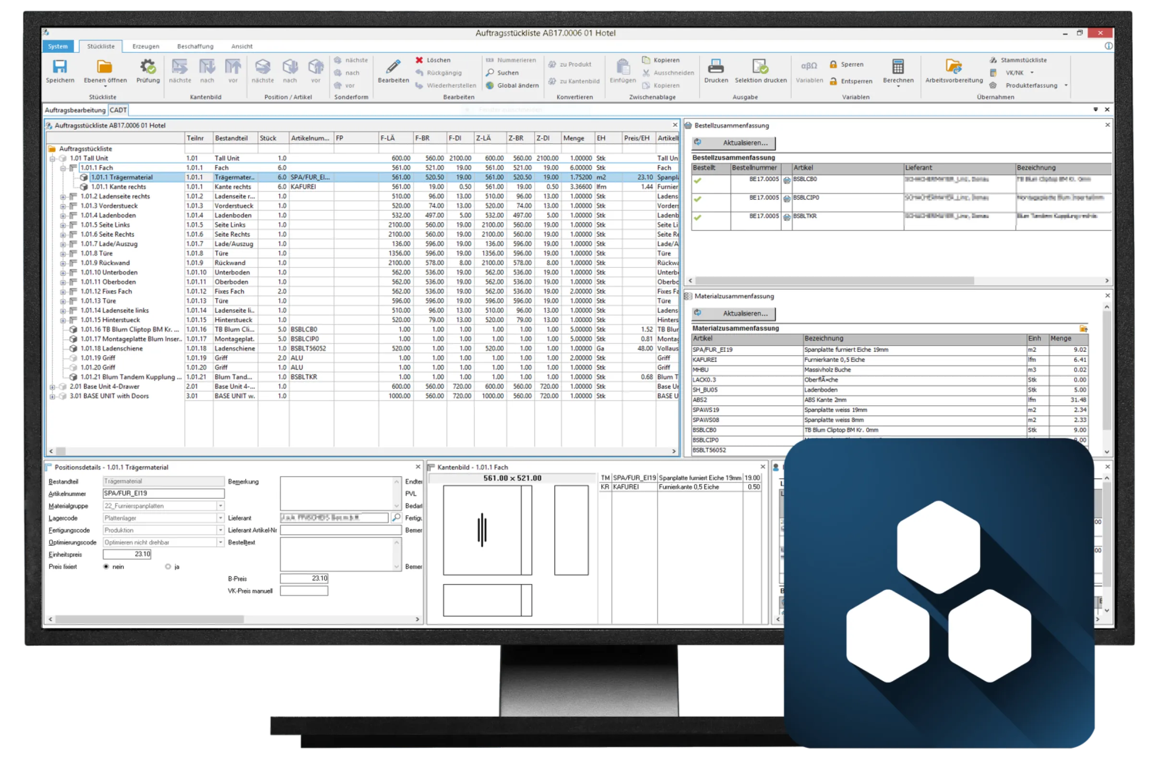Open the Optimierungscode dropdown
The width and height of the screenshot is (1158, 768).
coord(220,543)
